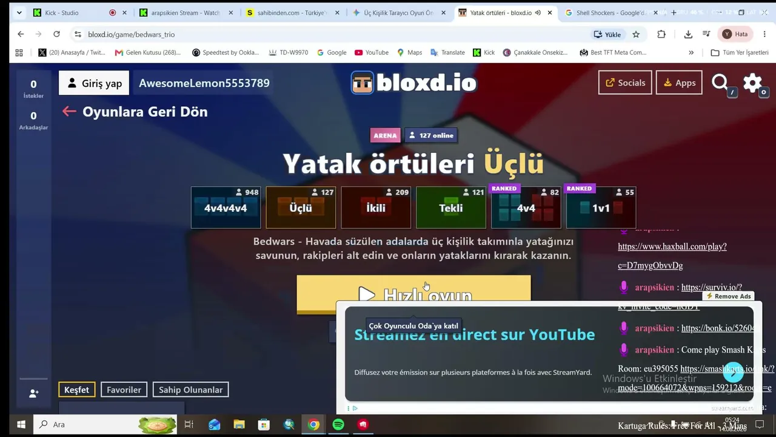Image resolution: width=776 pixels, height=437 pixels.
Task: Open the Translate bookmark
Action: [x=447, y=53]
